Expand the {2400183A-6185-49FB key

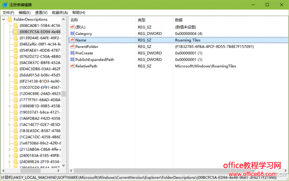[x=9, y=156]
